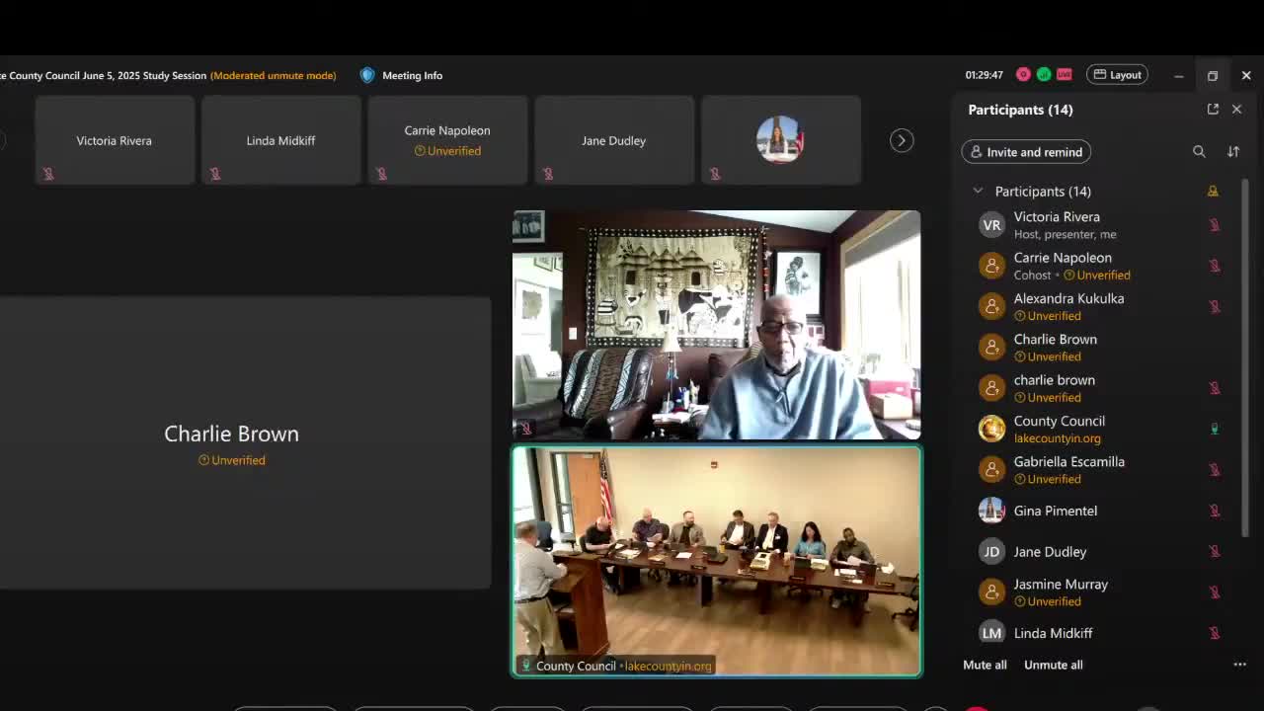Click the Mute all button

click(985, 665)
